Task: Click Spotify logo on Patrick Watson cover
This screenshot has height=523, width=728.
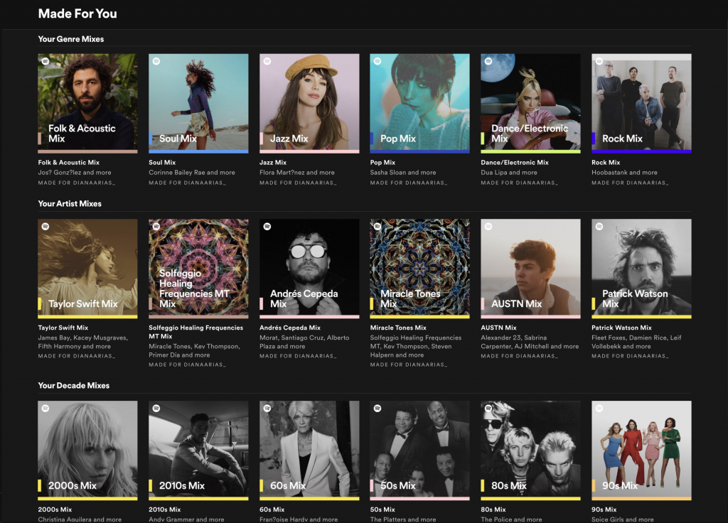Action: point(599,227)
